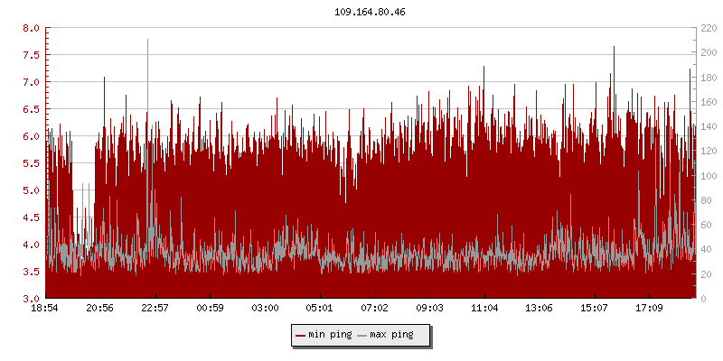This screenshot has height=361, width=723.
Task: Click the dark red min ping legend swatch
Action: point(301,335)
